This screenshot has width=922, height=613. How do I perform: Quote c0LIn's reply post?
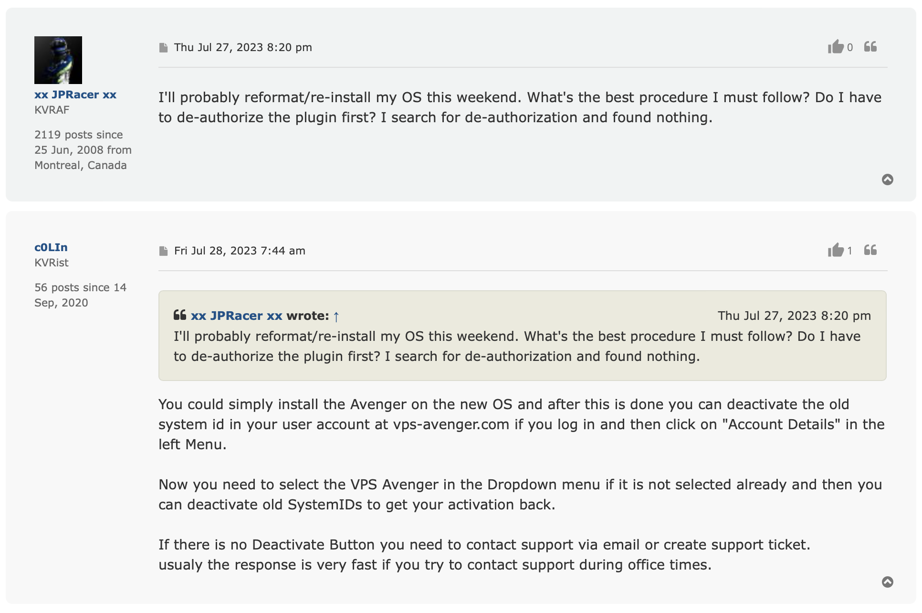870,250
